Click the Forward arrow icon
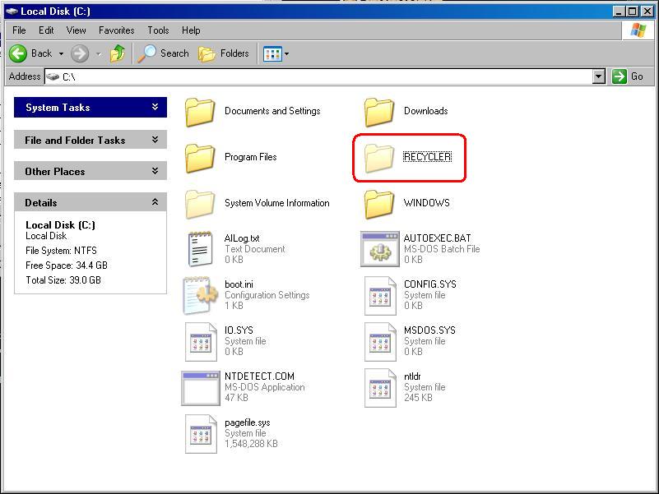The image size is (659, 494). [x=80, y=53]
